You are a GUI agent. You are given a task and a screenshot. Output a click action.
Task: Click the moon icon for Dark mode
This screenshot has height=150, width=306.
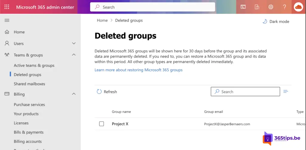(x=265, y=21)
